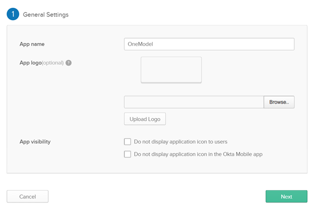The width and height of the screenshot is (313, 213).
Task: Click the OneModel text in the name field
Action: [x=140, y=44]
